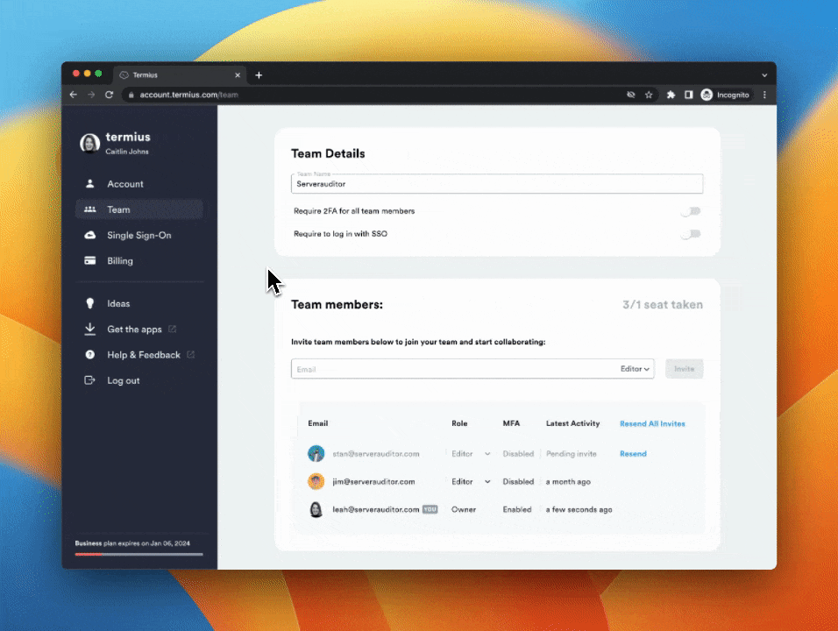Toggle Require 2FA for all team members
Image resolution: width=838 pixels, height=631 pixels.
691,211
